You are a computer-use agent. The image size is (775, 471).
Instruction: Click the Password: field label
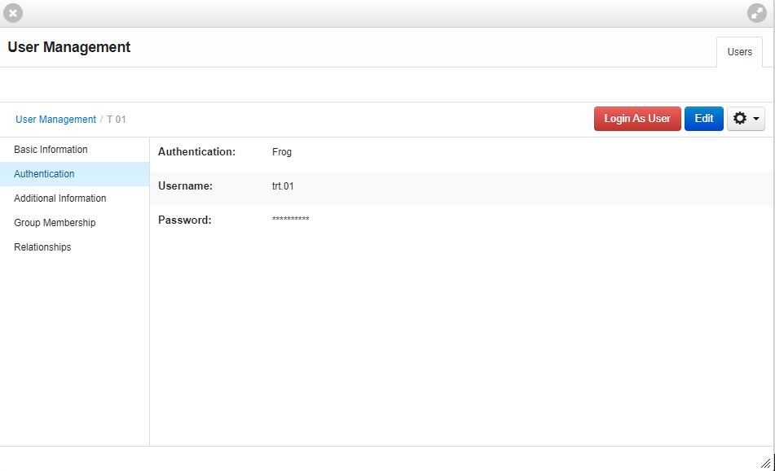[x=185, y=220]
